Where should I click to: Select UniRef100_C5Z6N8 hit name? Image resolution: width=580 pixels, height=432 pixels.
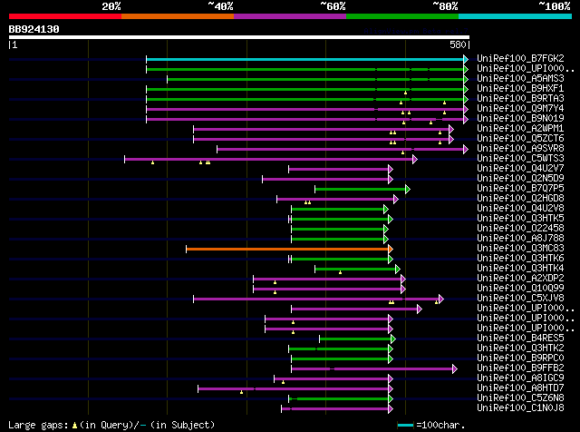pos(520,398)
